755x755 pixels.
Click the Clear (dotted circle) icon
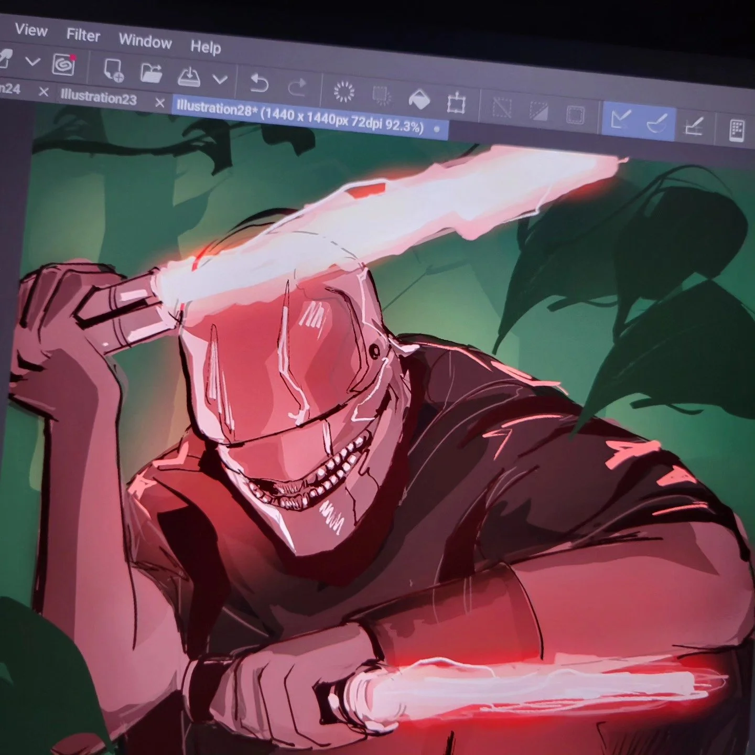[344, 92]
